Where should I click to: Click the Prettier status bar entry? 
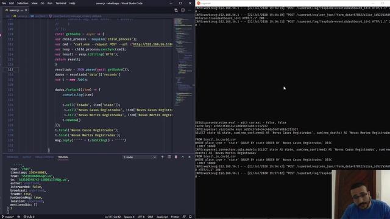pos(175,217)
